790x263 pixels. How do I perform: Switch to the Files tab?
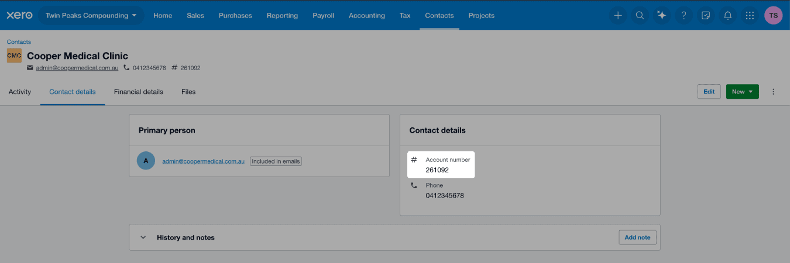[x=188, y=92]
